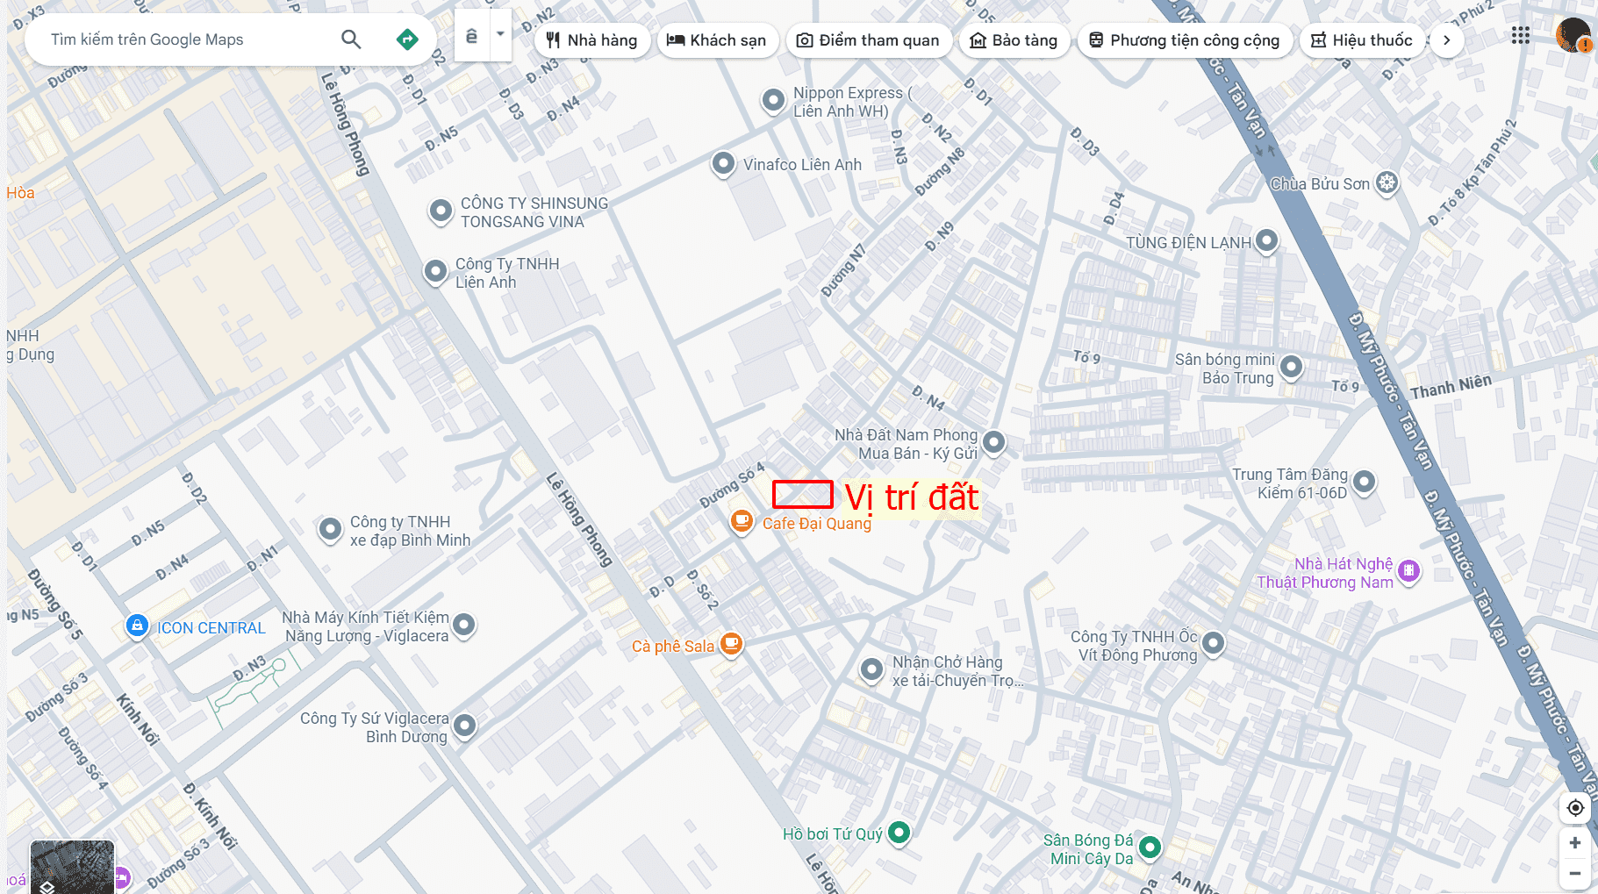Switch layers using satellite thumbnail
1598x894 pixels.
pos(72,867)
